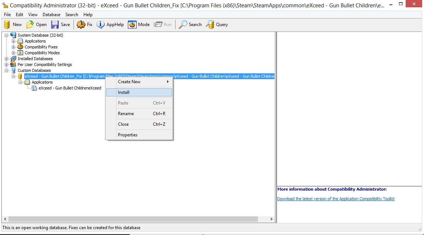Click the status bar text about open working database
Image resolution: width=424 pixels, height=235 pixels.
point(71,228)
